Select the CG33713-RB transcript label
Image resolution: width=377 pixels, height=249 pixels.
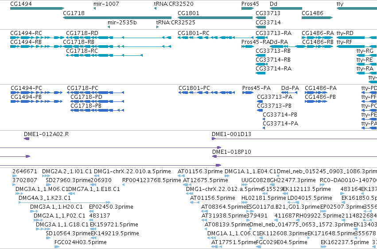273,51
